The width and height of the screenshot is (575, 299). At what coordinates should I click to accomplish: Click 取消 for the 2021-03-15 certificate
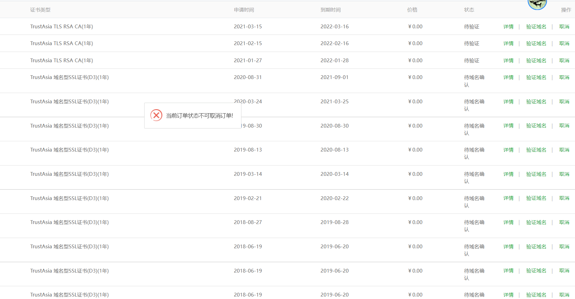(x=564, y=27)
